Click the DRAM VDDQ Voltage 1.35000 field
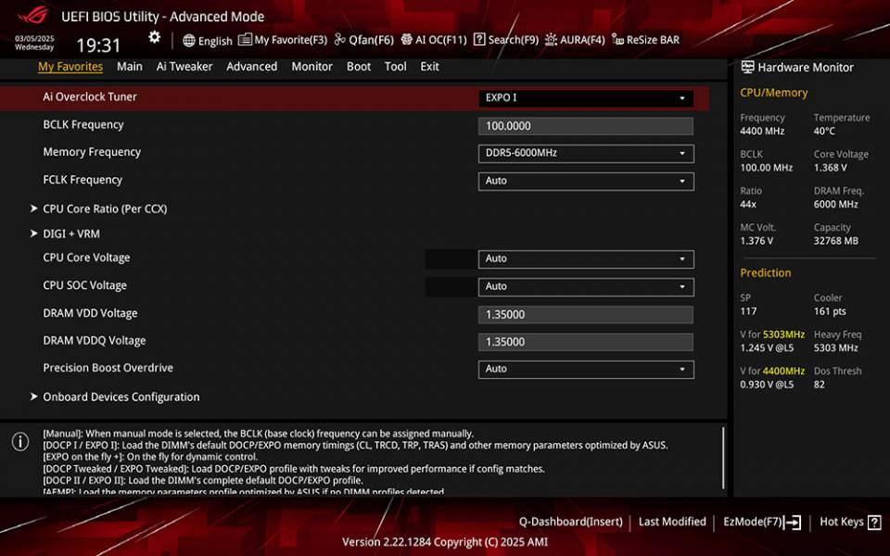 tap(586, 342)
